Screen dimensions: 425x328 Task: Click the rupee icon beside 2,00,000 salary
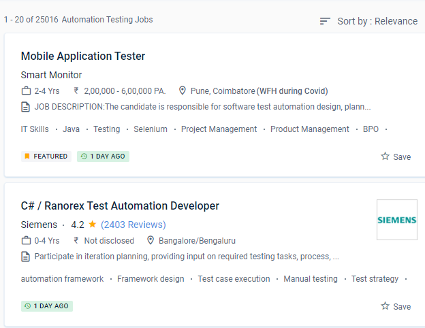click(x=76, y=91)
